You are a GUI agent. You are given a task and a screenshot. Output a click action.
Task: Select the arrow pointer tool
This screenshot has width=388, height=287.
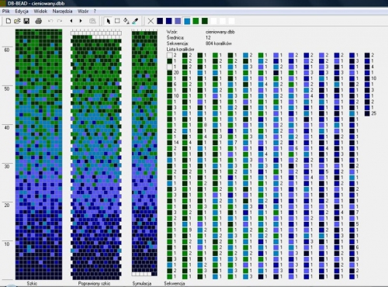coord(109,21)
